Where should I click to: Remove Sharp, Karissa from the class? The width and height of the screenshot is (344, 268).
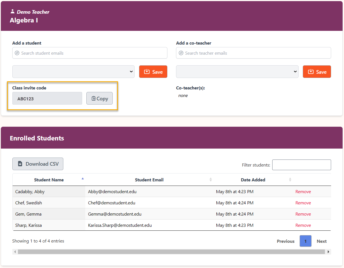click(303, 225)
